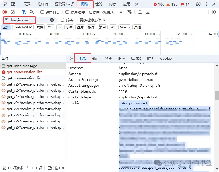Open the three-dot customize menu
Viewport: 219px width, 172px height.
(x=206, y=4)
